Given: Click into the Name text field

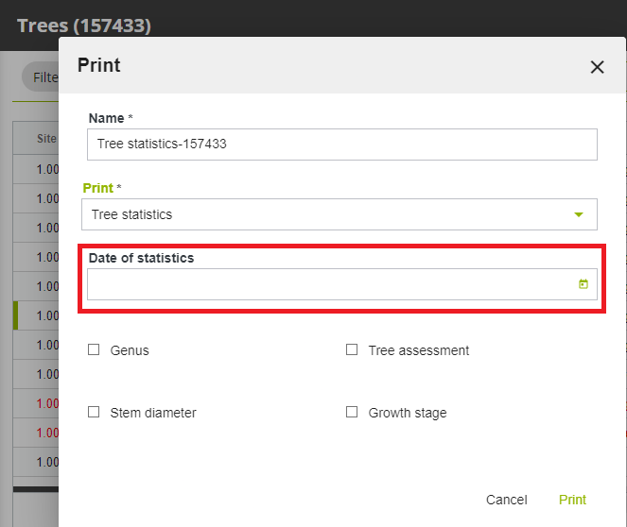Looking at the screenshot, I should (340, 144).
